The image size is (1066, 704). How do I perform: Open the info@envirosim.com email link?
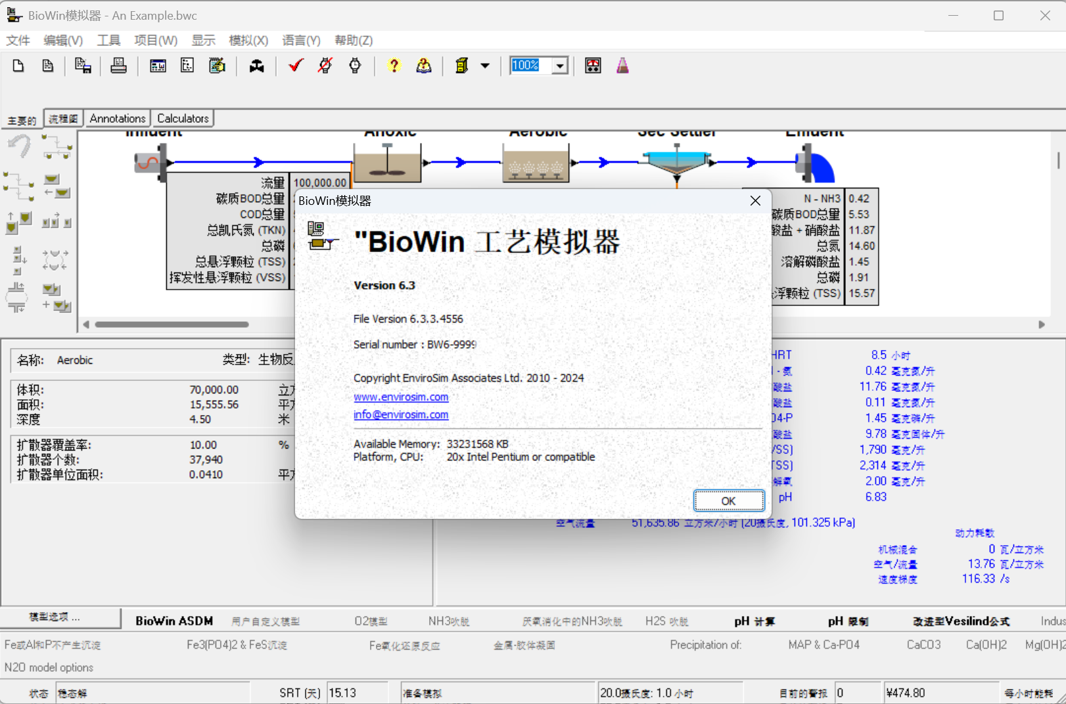[x=401, y=415]
